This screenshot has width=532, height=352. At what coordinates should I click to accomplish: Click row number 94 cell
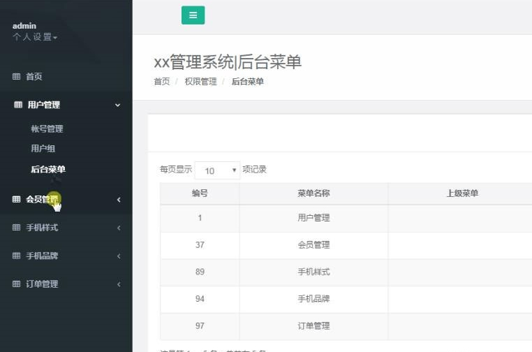tap(200, 299)
